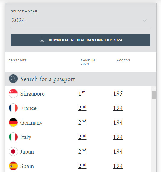The height and width of the screenshot is (172, 161).
Task: Open Singapore's 195 access link
Action: [118, 94]
